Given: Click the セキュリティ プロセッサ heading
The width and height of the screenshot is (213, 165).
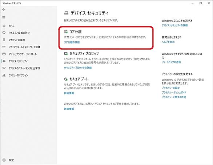Looking at the screenshot, I should pyautogui.click(x=84, y=54).
